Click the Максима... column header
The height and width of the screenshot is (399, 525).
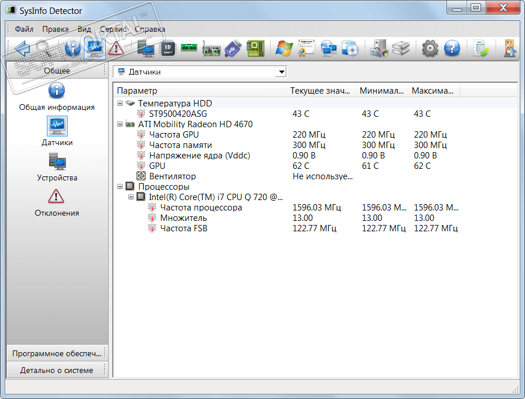[434, 90]
